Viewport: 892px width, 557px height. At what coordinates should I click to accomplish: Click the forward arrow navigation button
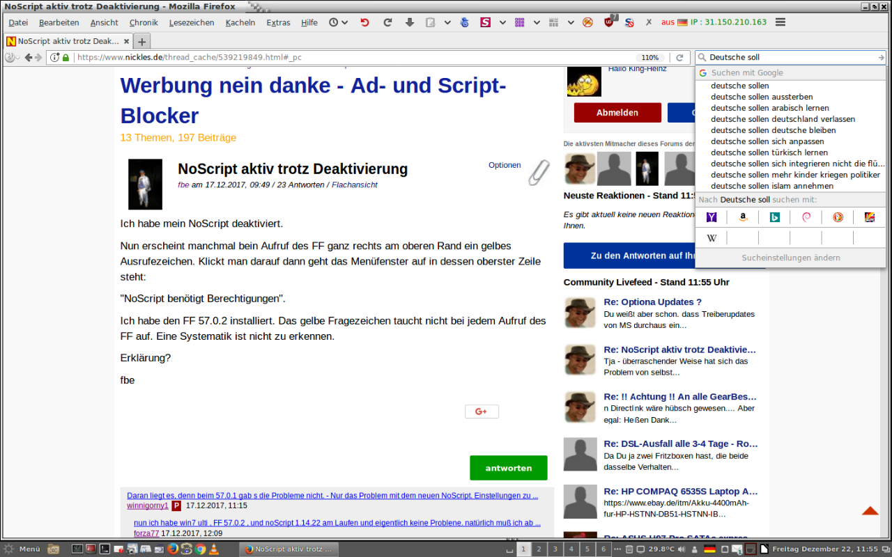coord(39,58)
